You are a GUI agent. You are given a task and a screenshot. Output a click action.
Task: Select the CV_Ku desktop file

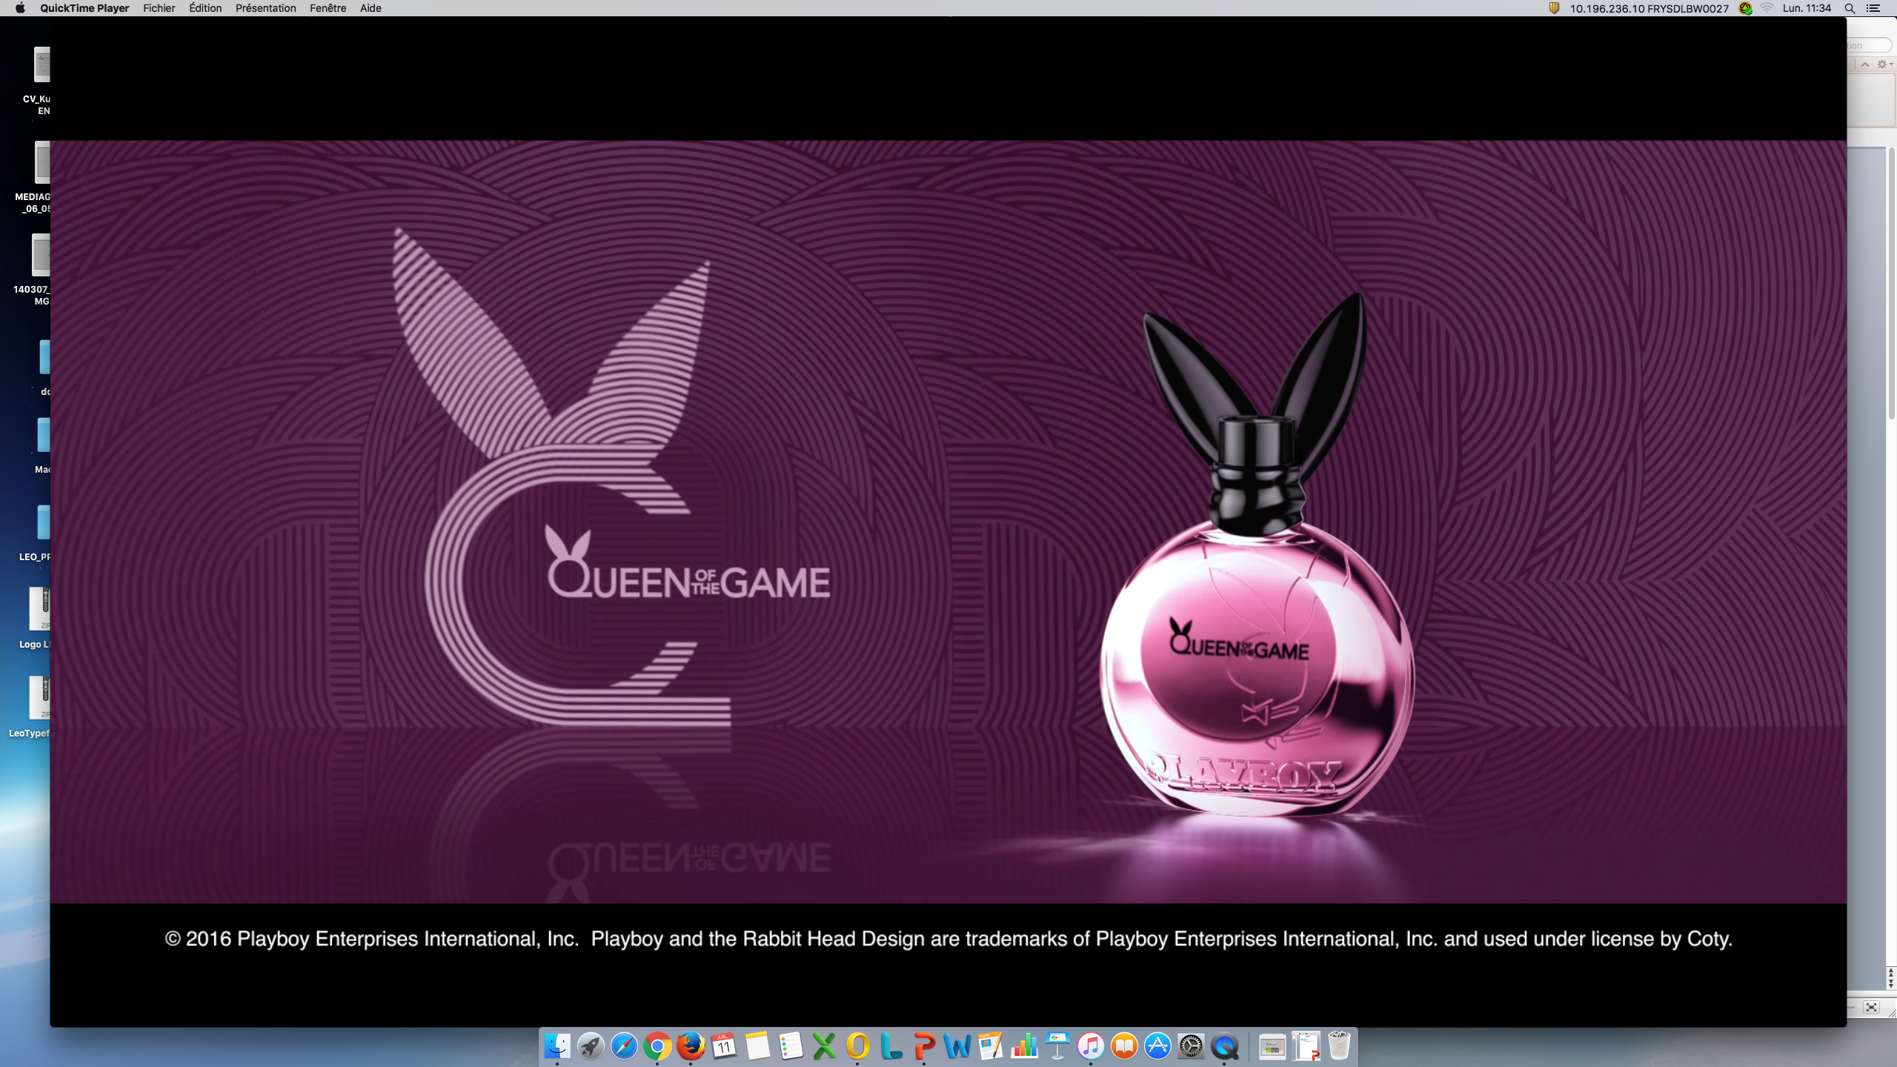tap(39, 82)
